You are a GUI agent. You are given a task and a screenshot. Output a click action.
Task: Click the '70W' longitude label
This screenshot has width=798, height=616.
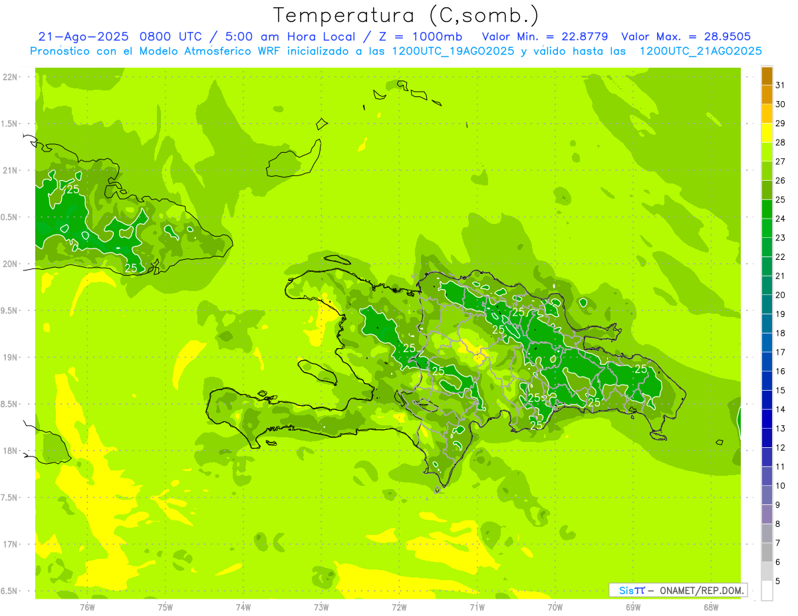pyautogui.click(x=555, y=607)
